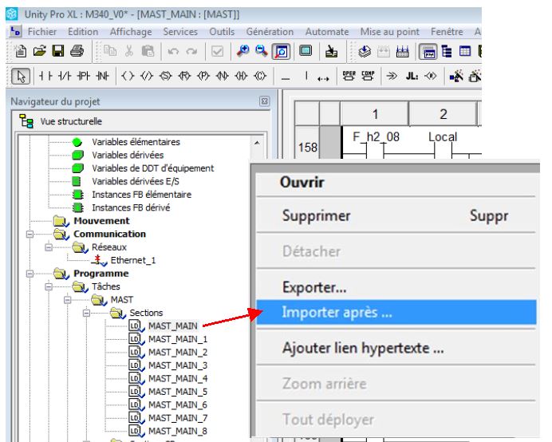Select the MAST_MAIN_3 section in tree
This screenshot has width=552, height=442.
tap(176, 365)
